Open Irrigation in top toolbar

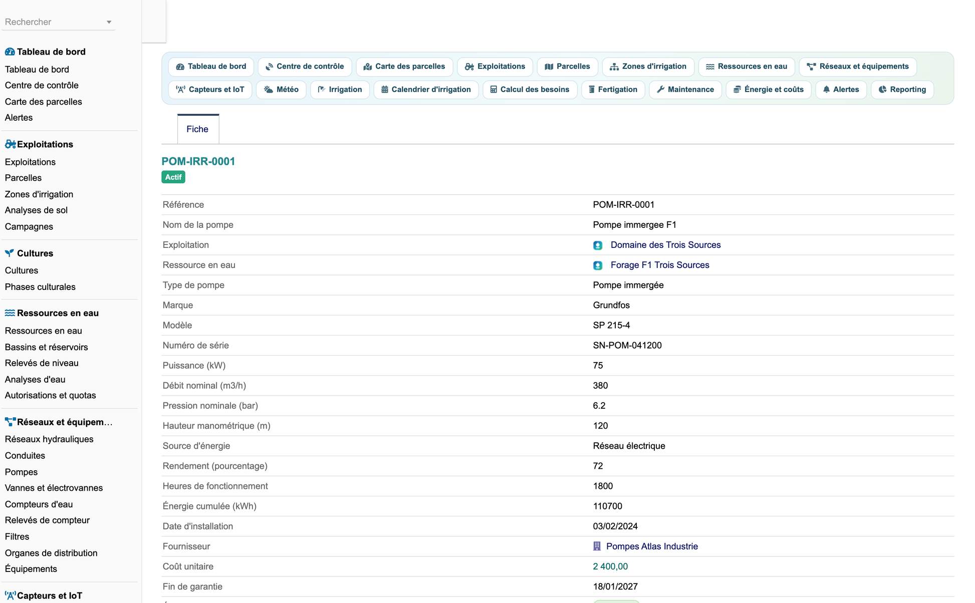(340, 90)
